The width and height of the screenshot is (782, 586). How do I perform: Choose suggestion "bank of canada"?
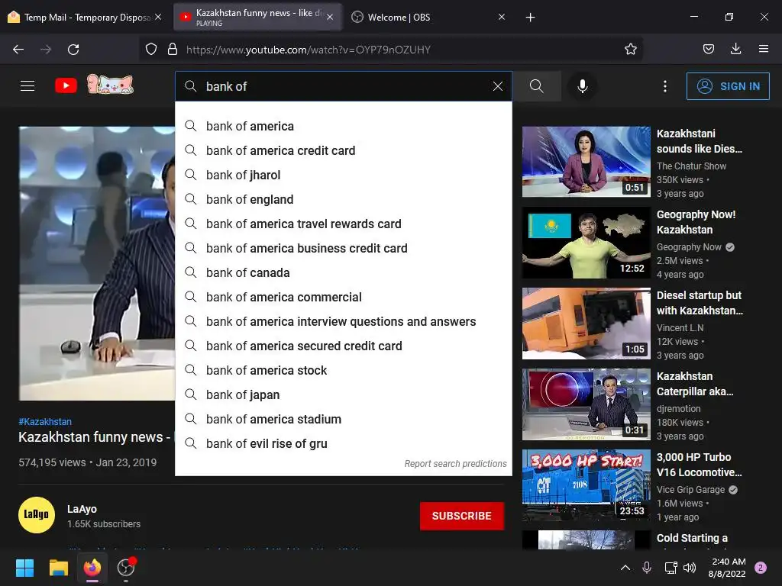click(x=344, y=272)
